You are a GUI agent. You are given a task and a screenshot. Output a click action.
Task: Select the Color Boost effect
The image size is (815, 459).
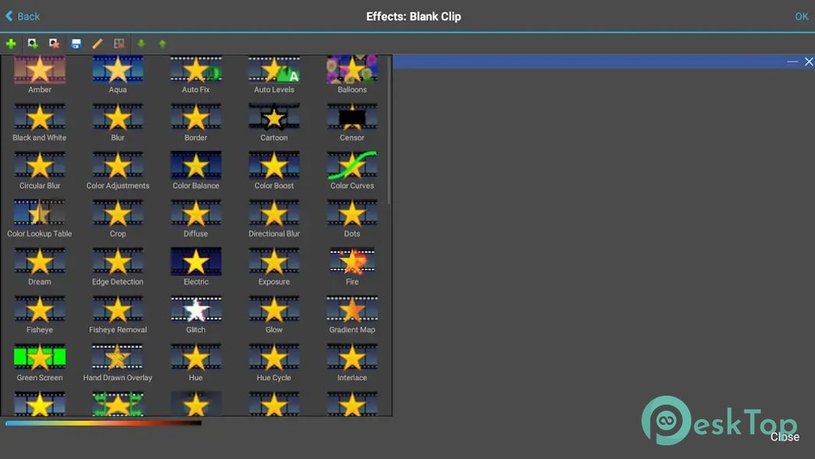tap(274, 171)
